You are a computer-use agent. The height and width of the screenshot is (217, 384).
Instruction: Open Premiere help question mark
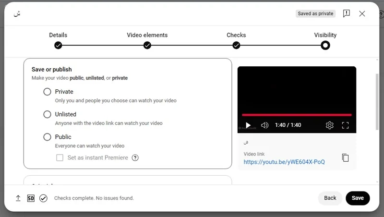click(135, 158)
